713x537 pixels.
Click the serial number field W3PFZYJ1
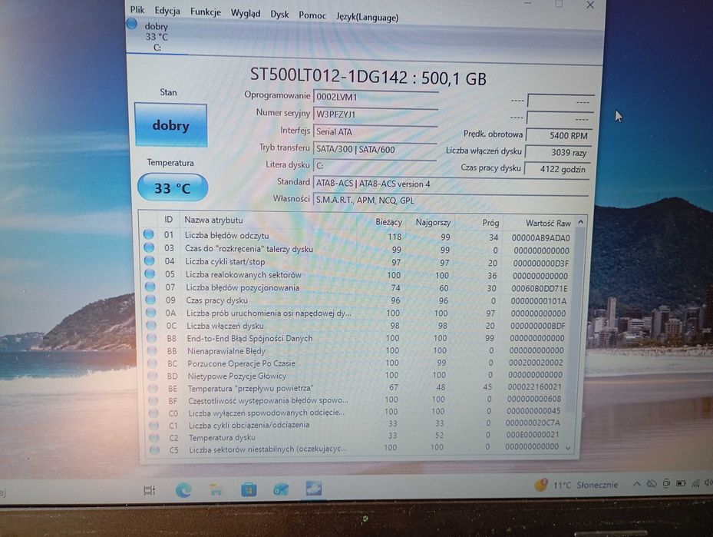pyautogui.click(x=375, y=114)
